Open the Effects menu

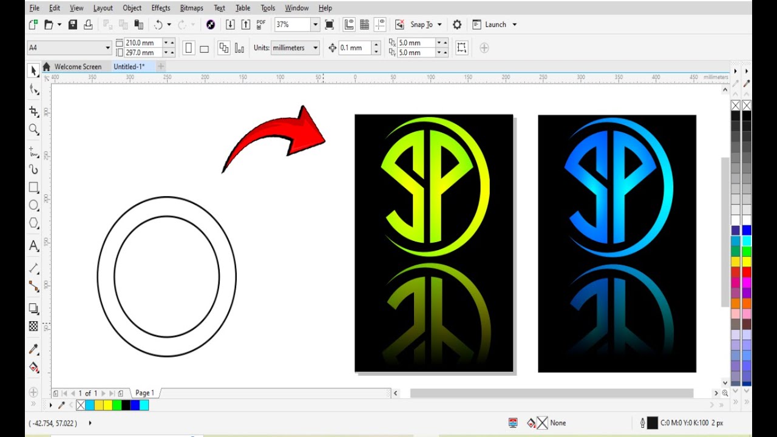(x=161, y=8)
